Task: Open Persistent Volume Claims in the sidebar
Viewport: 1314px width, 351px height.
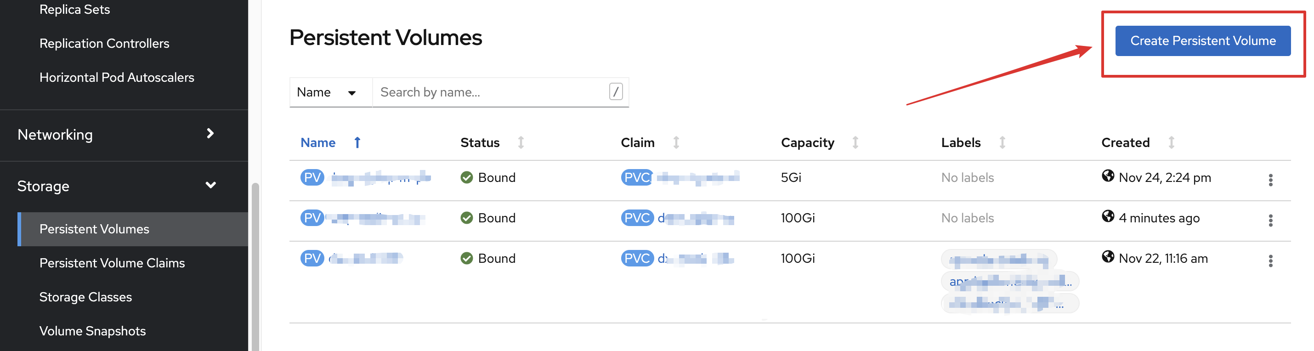Action: pos(112,263)
